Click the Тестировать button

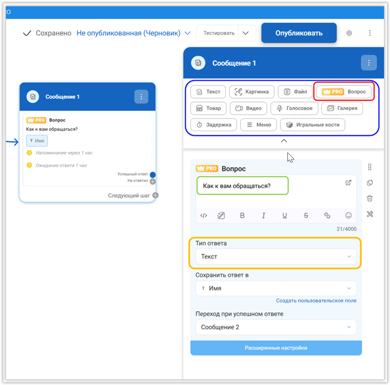click(x=219, y=33)
